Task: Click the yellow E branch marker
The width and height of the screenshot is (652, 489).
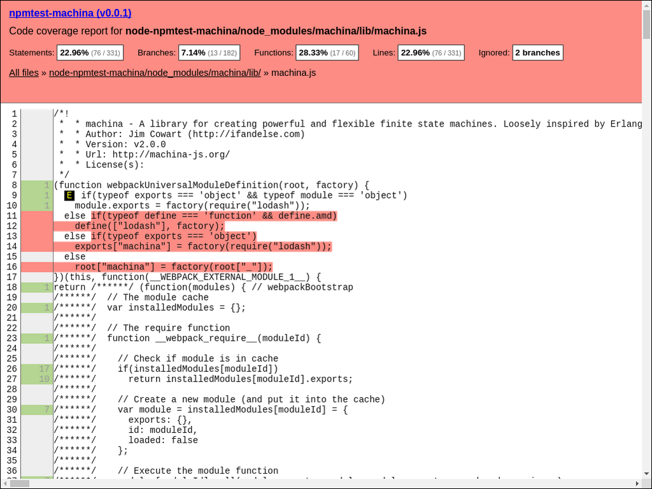Action: (x=69, y=195)
